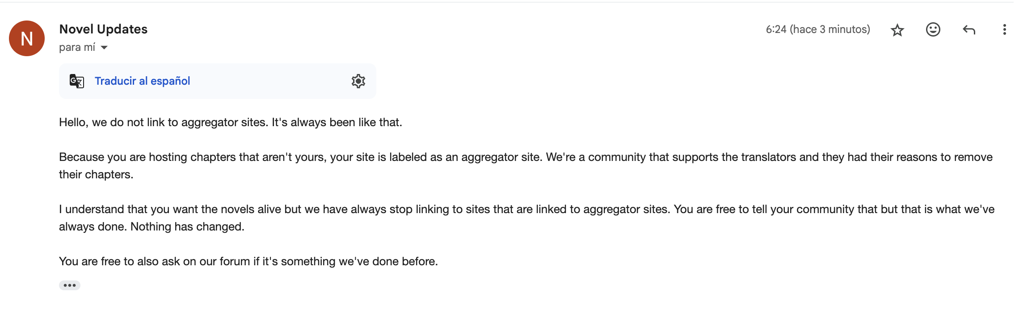Image resolution: width=1019 pixels, height=321 pixels.
Task: Click the sender name Novel Updates
Action: tap(103, 29)
